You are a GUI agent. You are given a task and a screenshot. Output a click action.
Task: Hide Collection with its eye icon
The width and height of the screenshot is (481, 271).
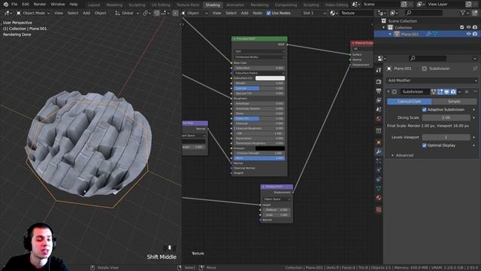click(468, 27)
